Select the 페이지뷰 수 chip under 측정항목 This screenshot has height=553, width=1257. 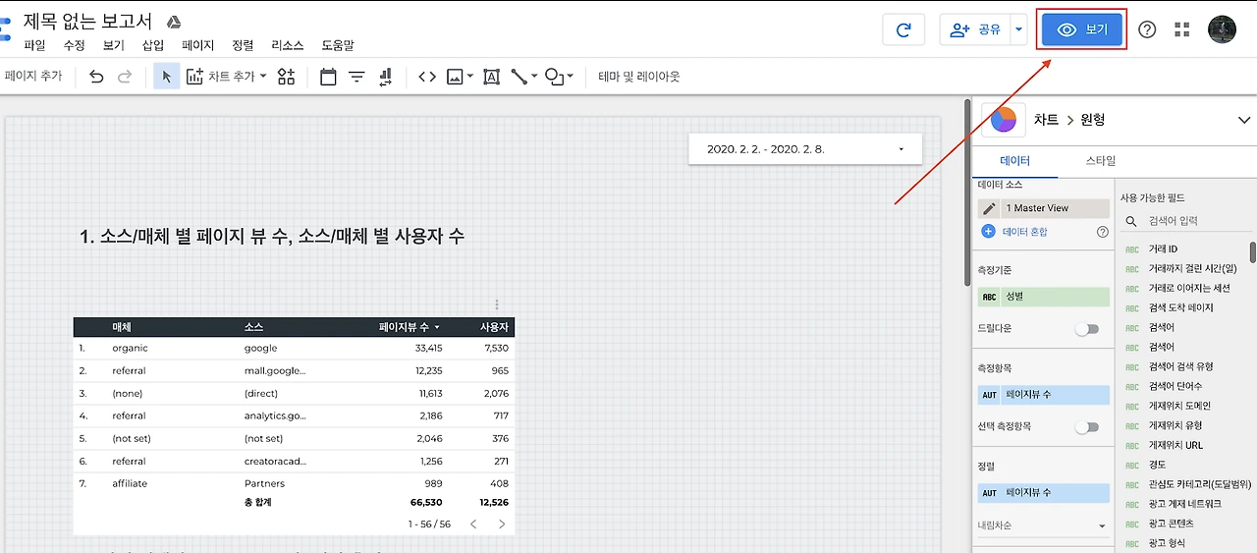1043,395
